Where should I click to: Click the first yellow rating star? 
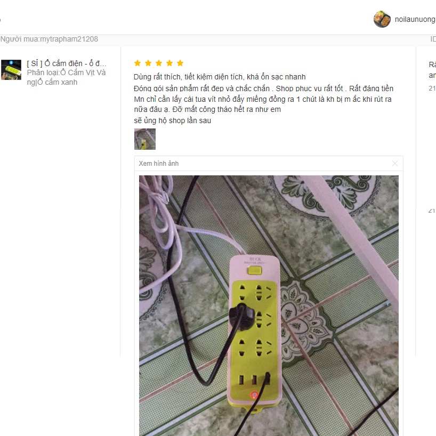138,63
